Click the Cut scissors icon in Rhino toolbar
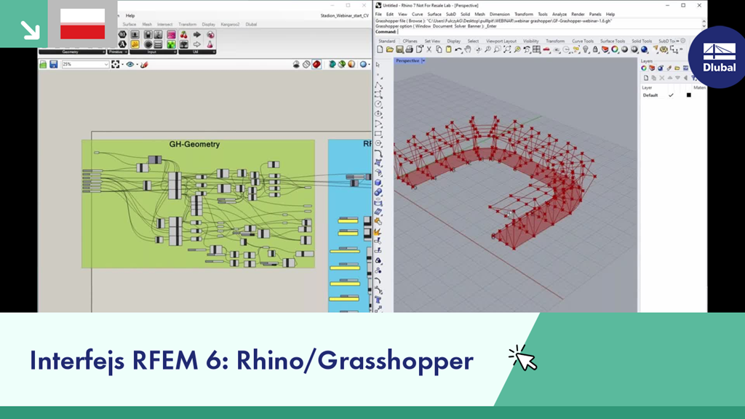The image size is (745, 419). tap(429, 49)
